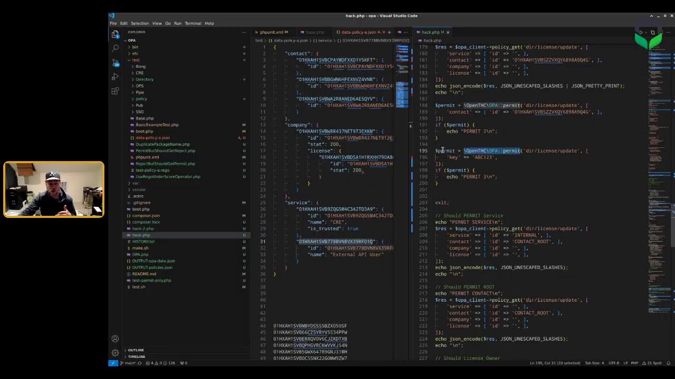
Task: Open the Manage gear icon
Action: [115, 353]
